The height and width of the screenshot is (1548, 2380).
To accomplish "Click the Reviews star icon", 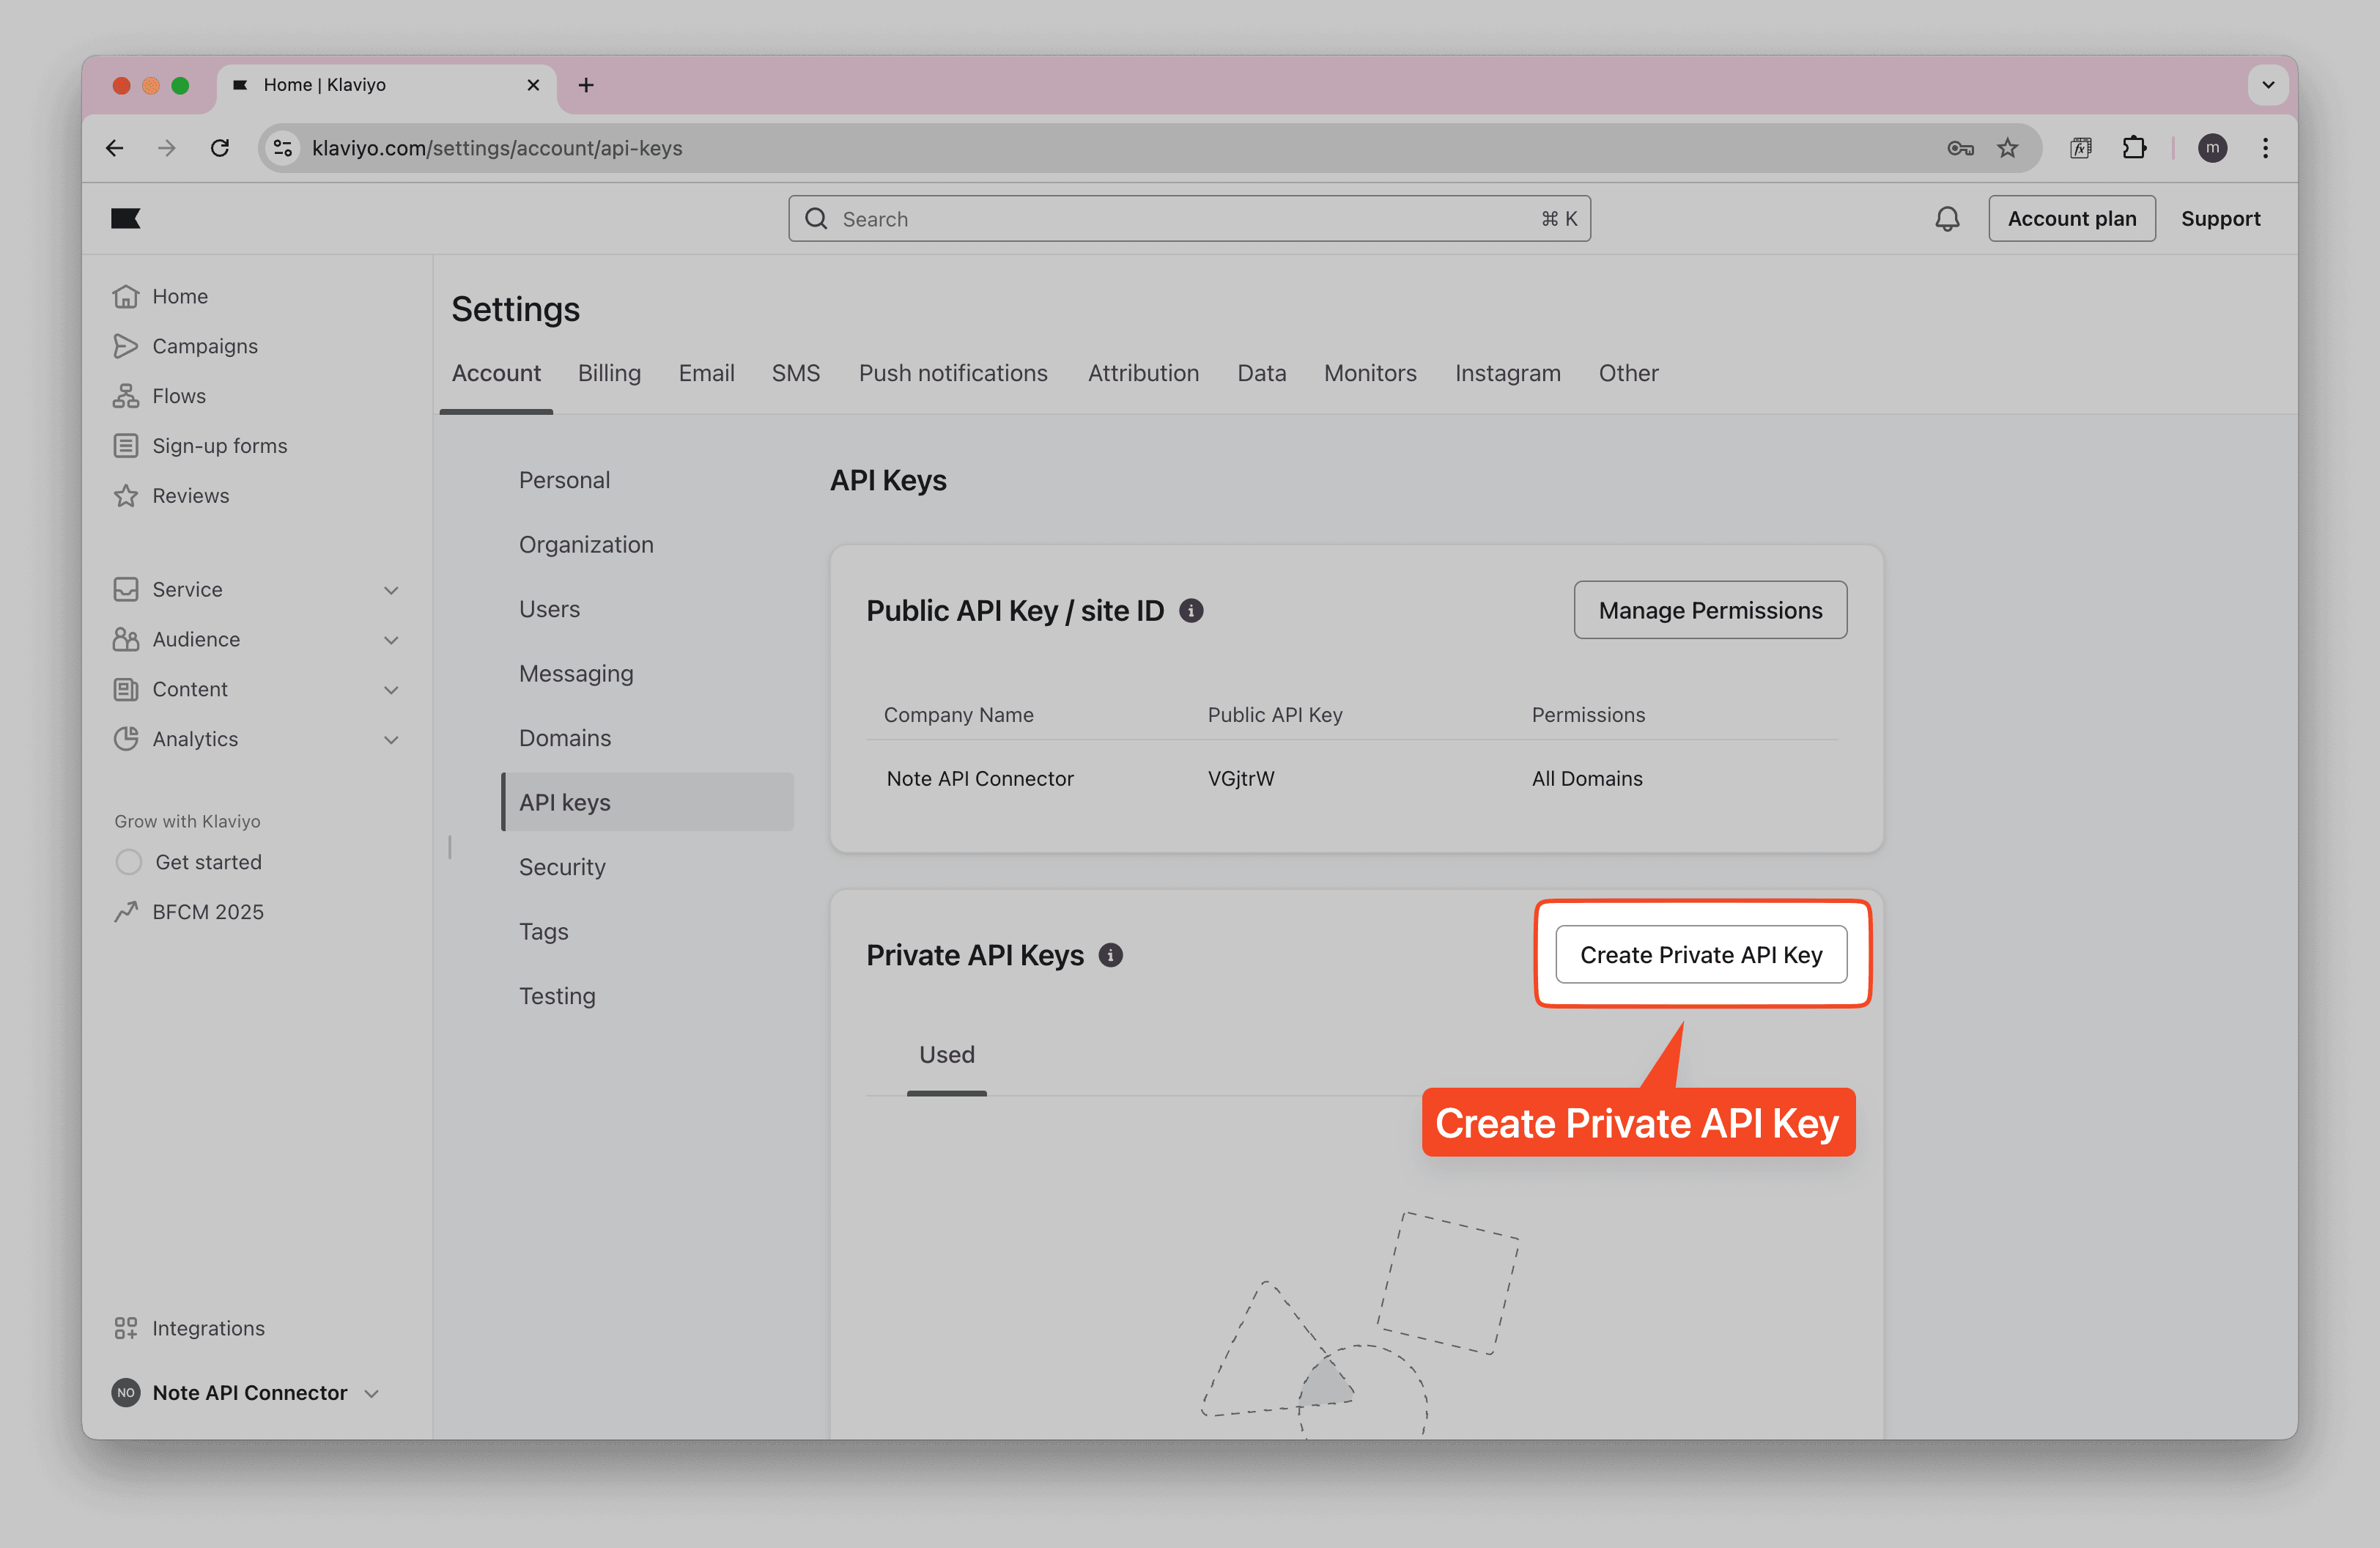I will coord(126,496).
